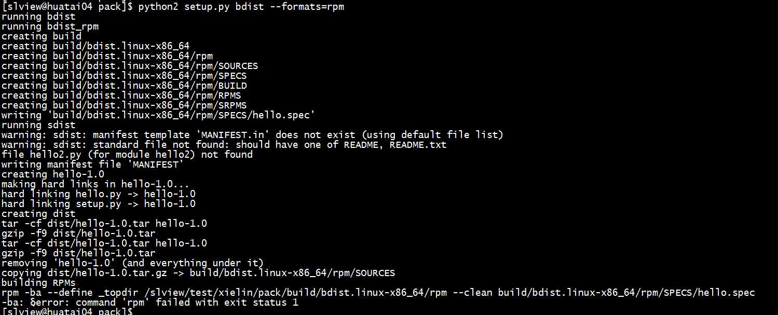Click the line copying hello-1.0.tar.gz to SOURCES
Viewport: 778px width, 315px height.
(198, 273)
